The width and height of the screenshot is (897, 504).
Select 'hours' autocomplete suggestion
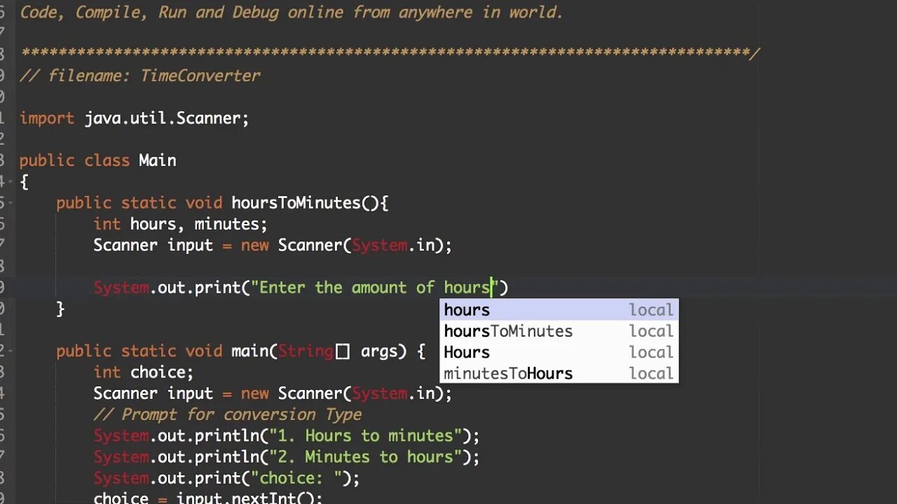[559, 310]
